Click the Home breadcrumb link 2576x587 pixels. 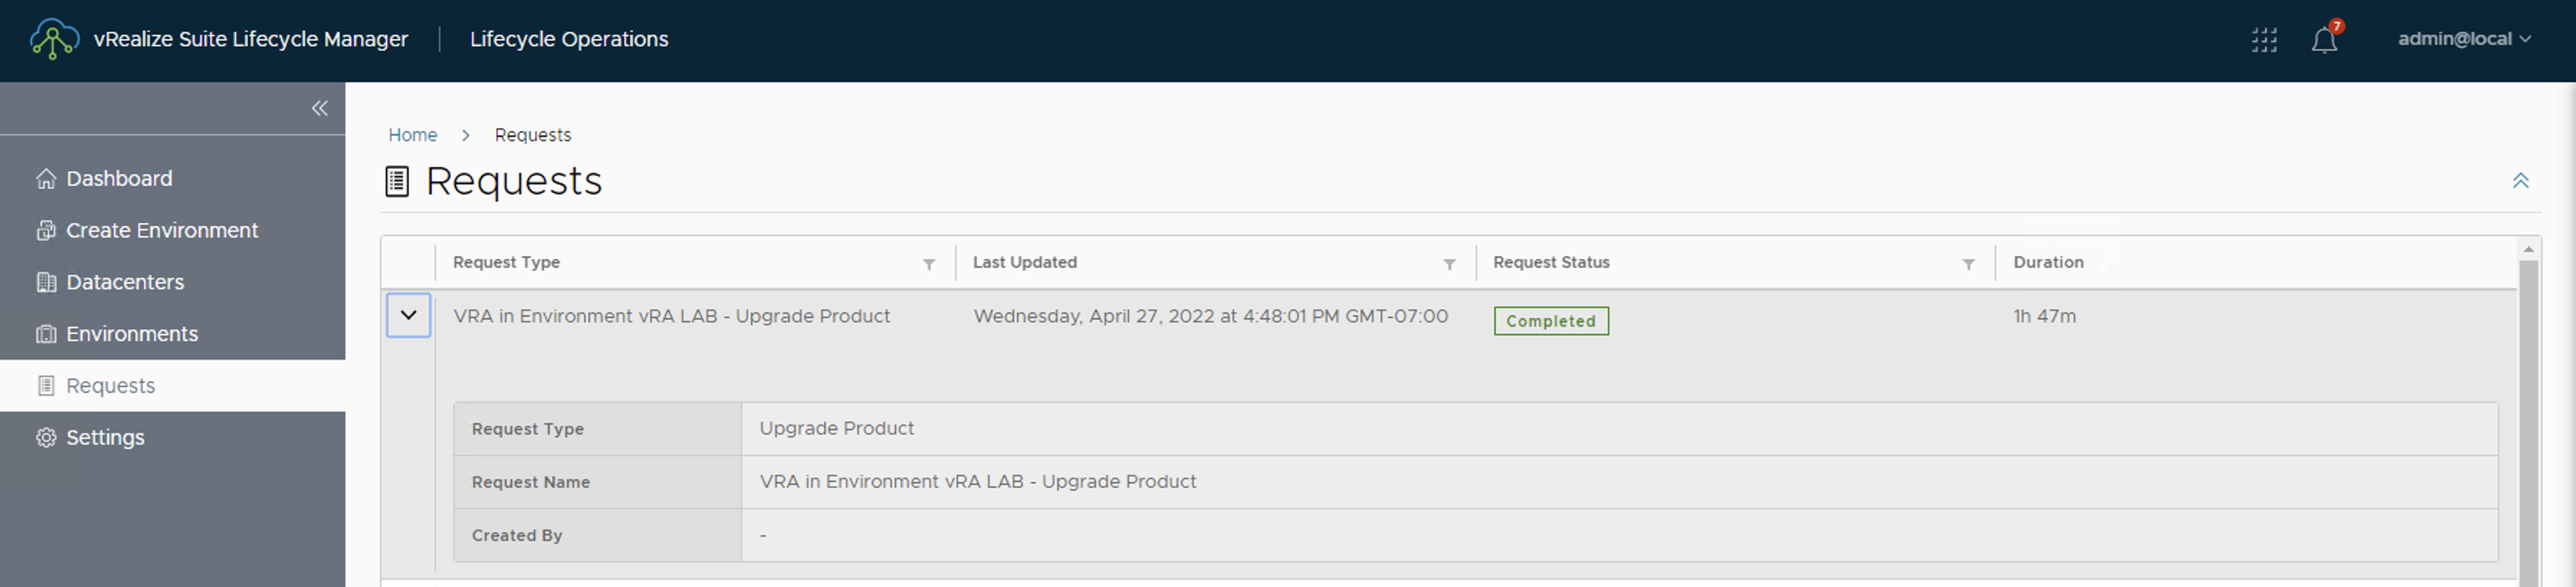[x=412, y=135]
